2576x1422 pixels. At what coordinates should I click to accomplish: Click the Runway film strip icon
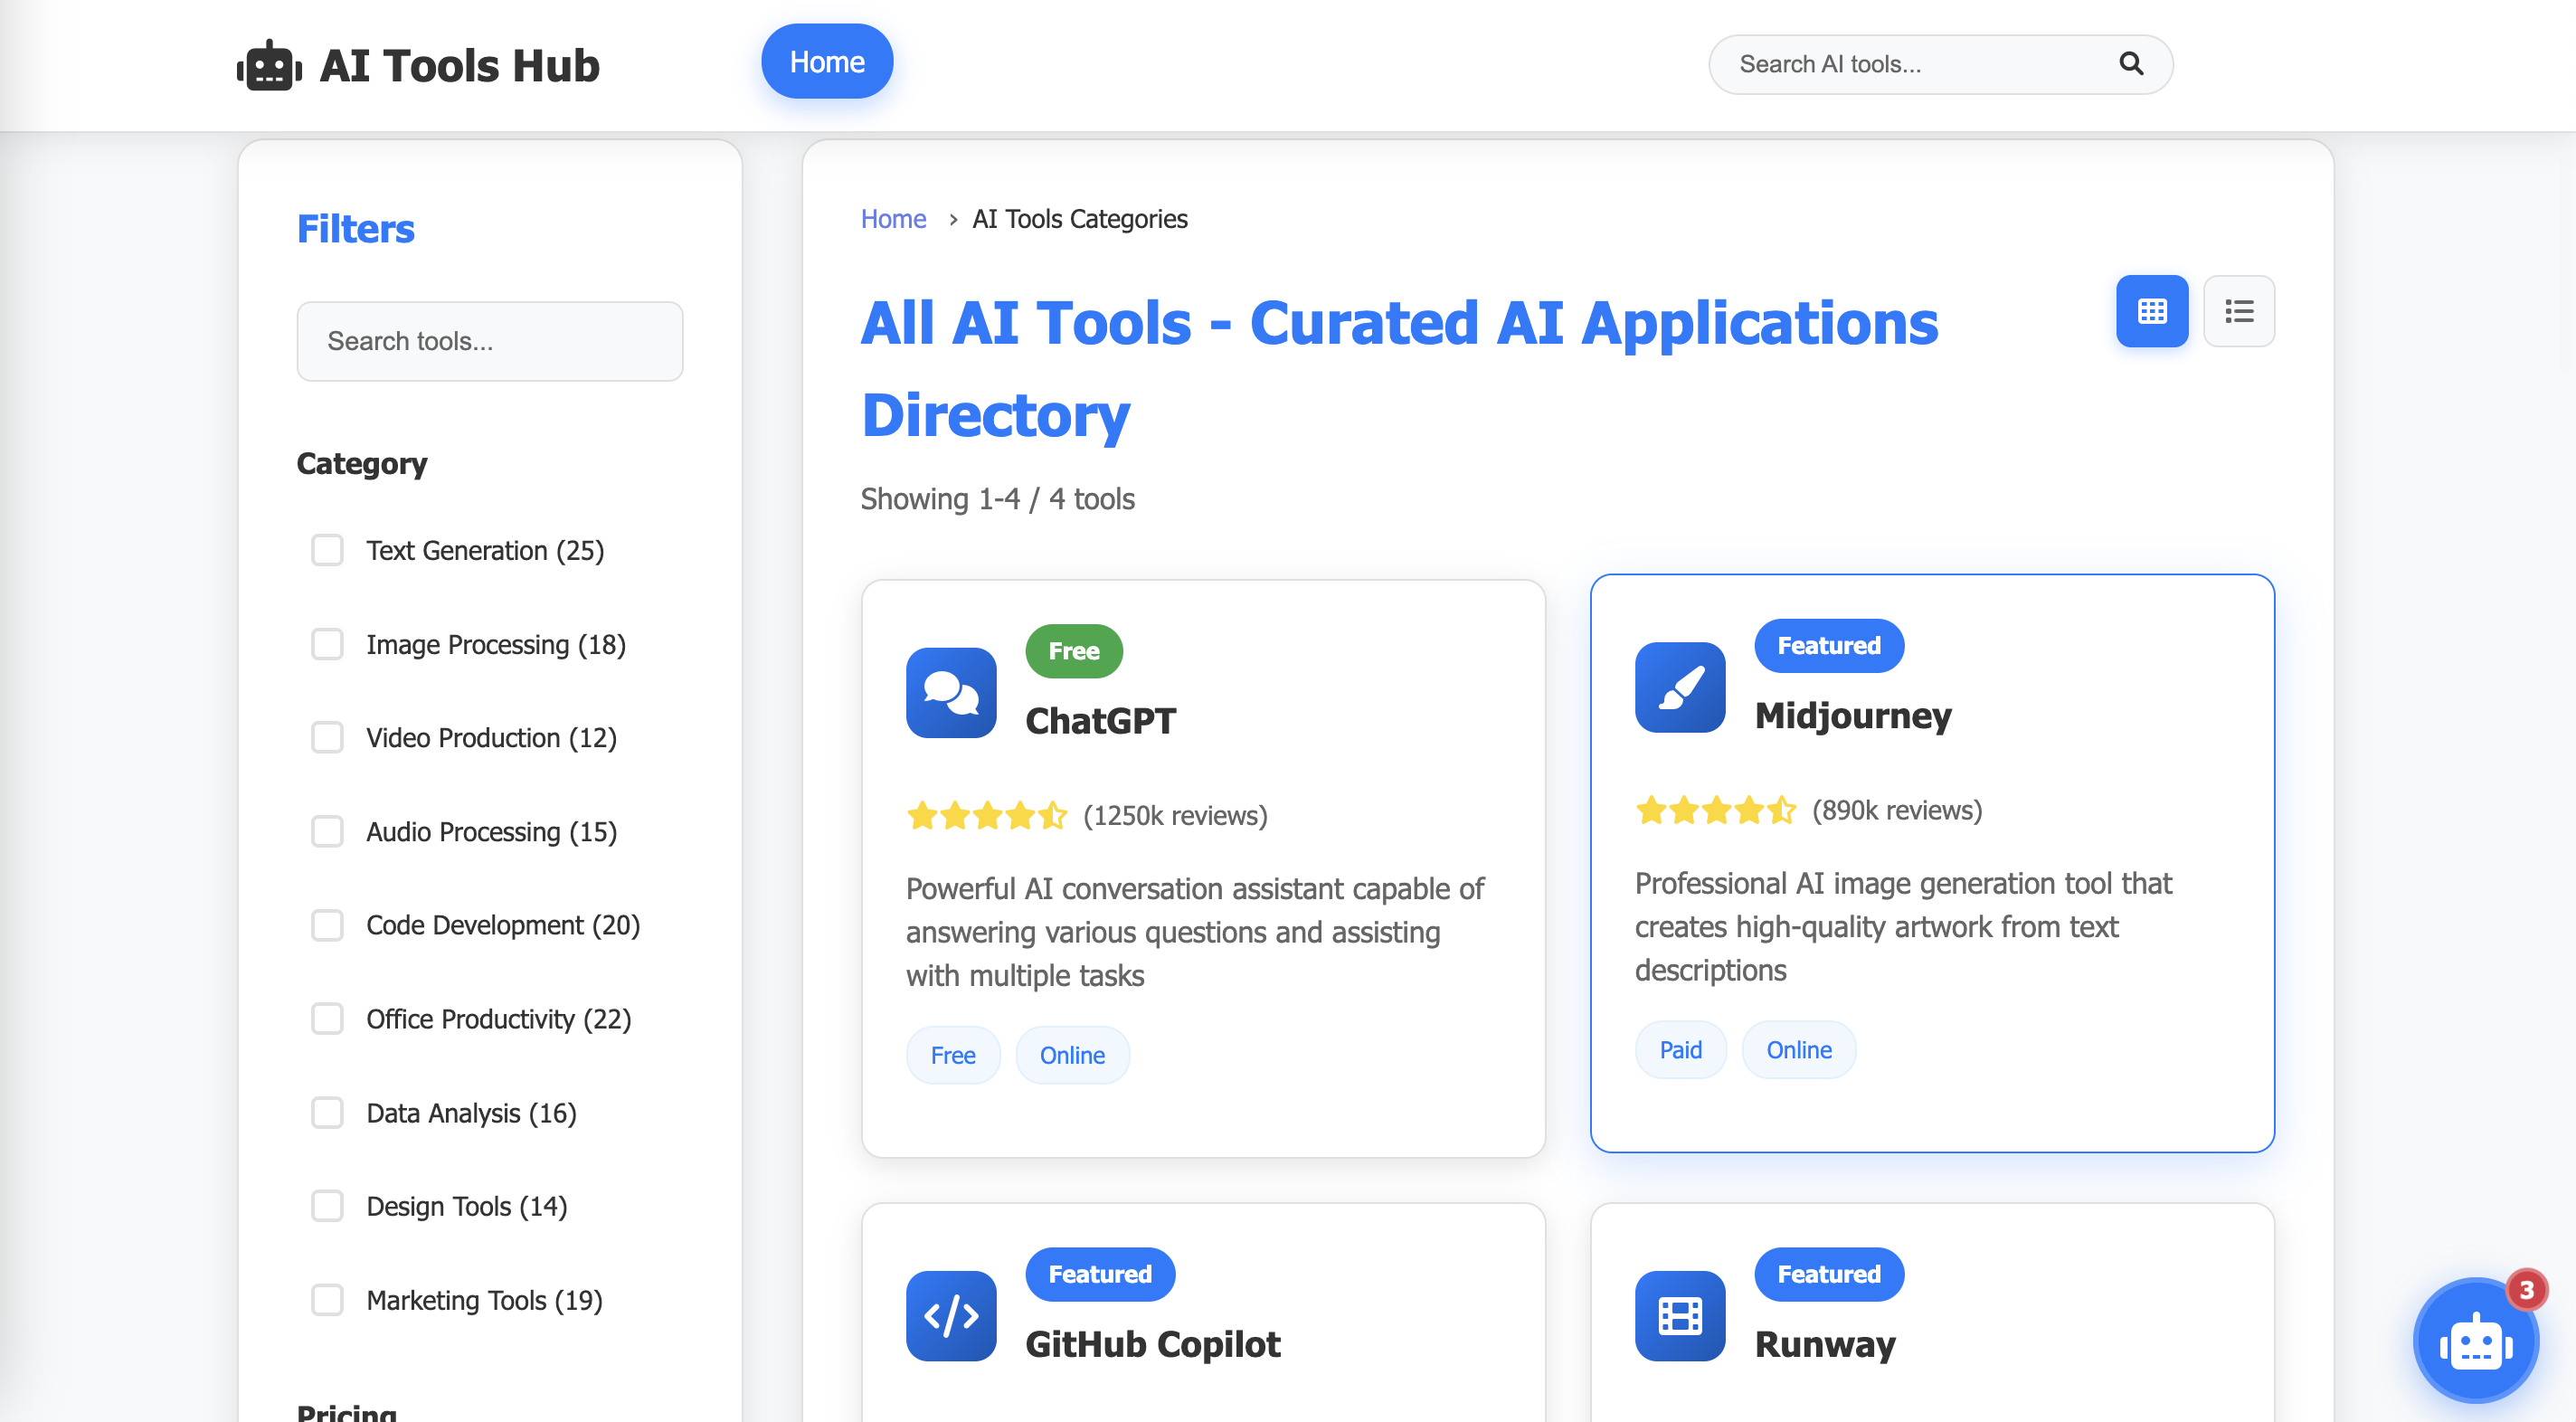coord(1679,1315)
